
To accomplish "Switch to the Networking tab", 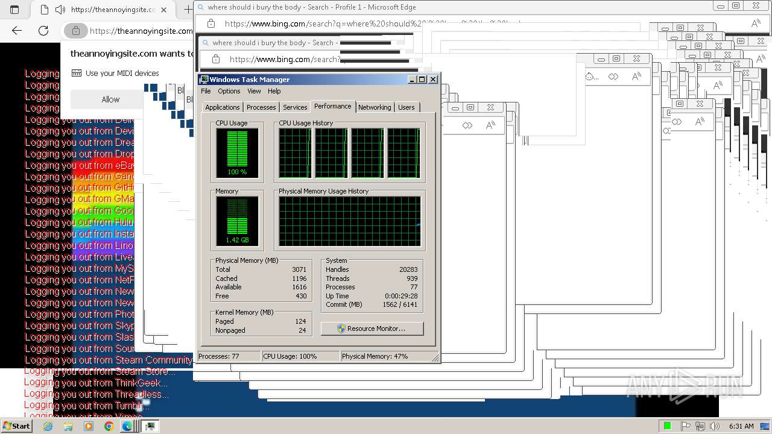I will (x=375, y=107).
